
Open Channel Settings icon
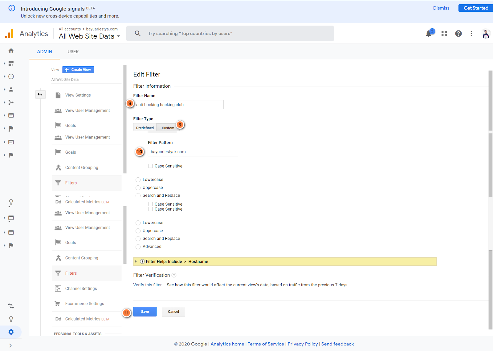(x=58, y=288)
